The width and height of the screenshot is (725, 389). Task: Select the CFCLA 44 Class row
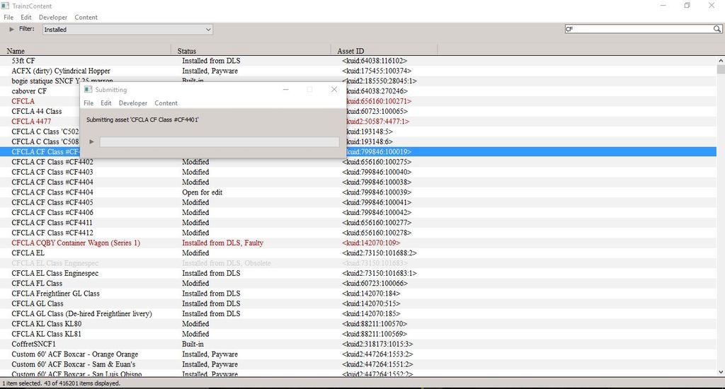point(37,111)
